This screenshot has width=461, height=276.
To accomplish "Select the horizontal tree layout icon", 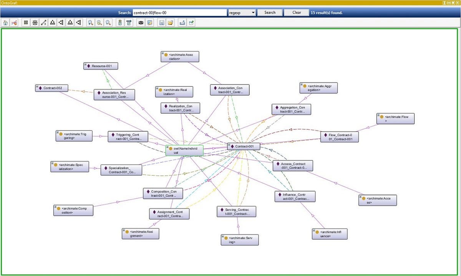I will 61,22.
